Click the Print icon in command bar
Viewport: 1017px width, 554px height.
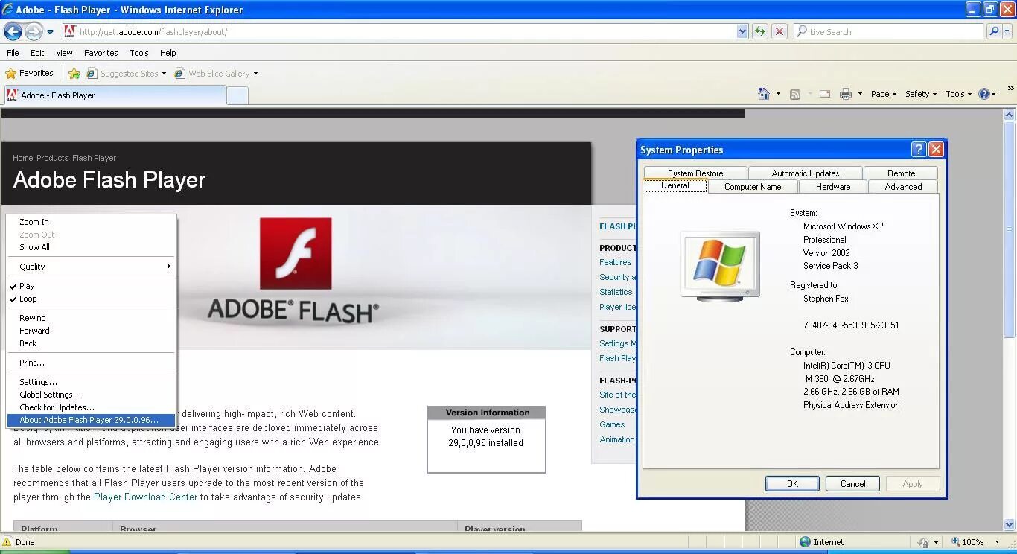coord(845,94)
